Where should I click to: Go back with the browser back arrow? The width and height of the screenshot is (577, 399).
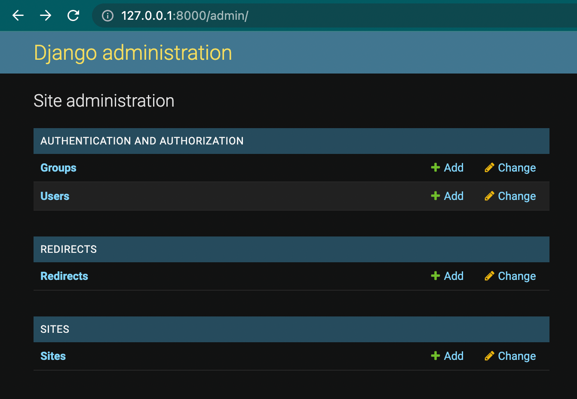18,16
